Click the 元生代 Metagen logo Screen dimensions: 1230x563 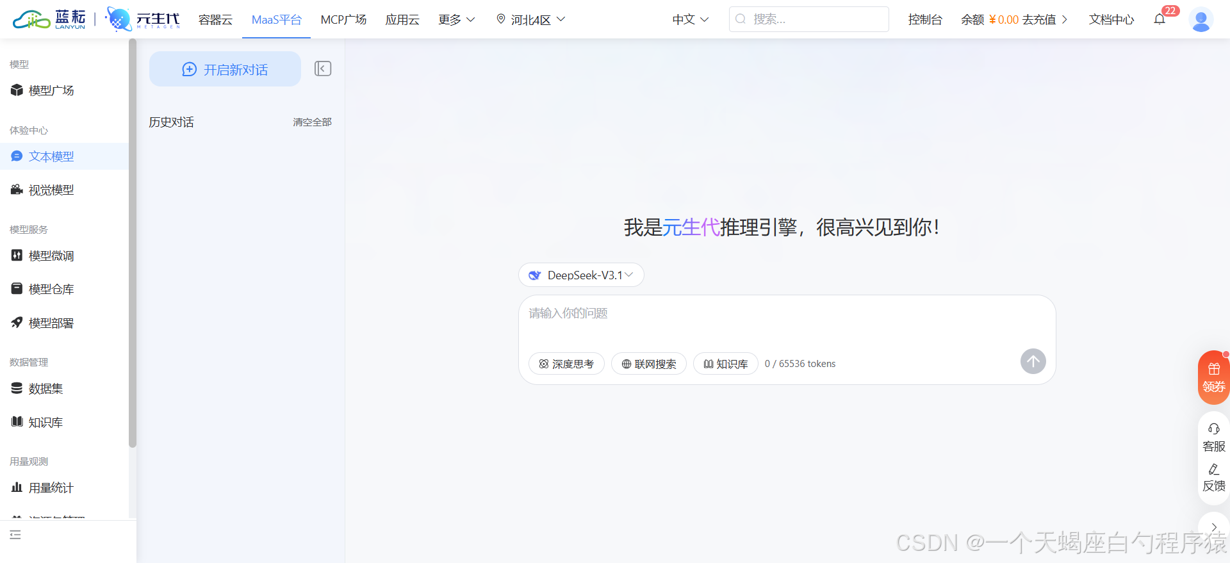coord(142,19)
